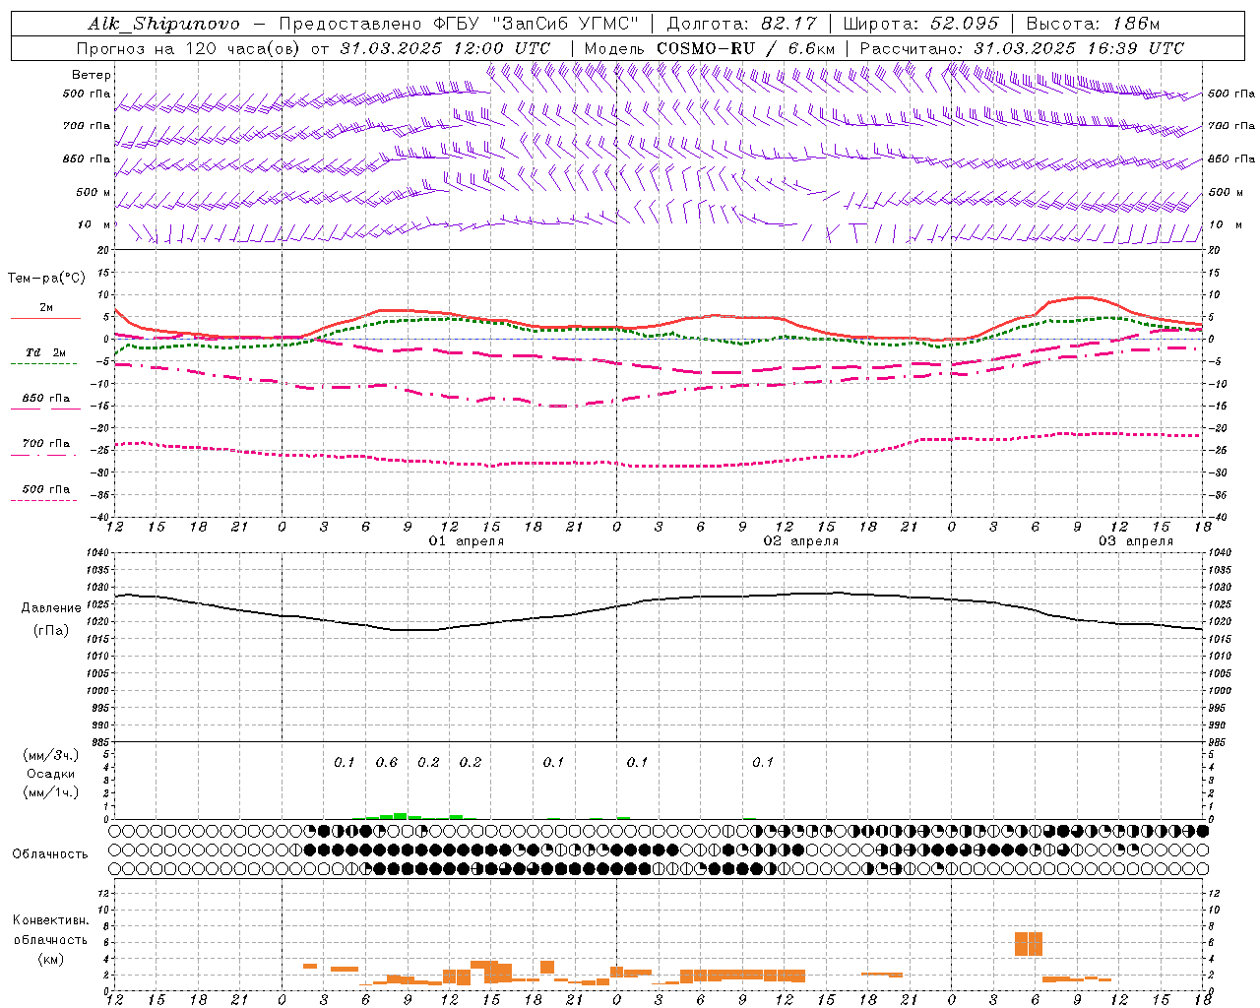Click the left-side 10 м wind level label
The width and height of the screenshot is (1260, 1008).
click(94, 224)
